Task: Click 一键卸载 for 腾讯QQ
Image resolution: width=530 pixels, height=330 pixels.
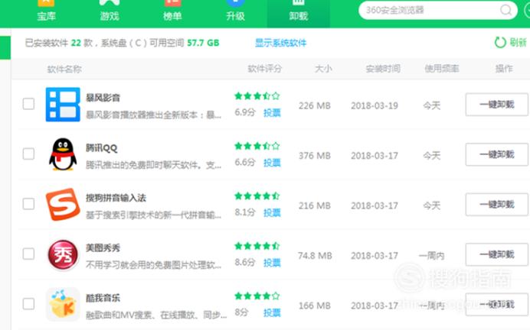Action: (x=496, y=154)
